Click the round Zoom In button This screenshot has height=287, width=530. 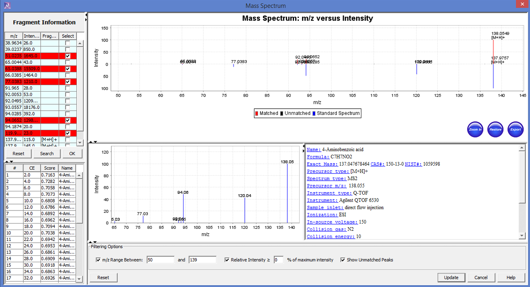(x=475, y=129)
